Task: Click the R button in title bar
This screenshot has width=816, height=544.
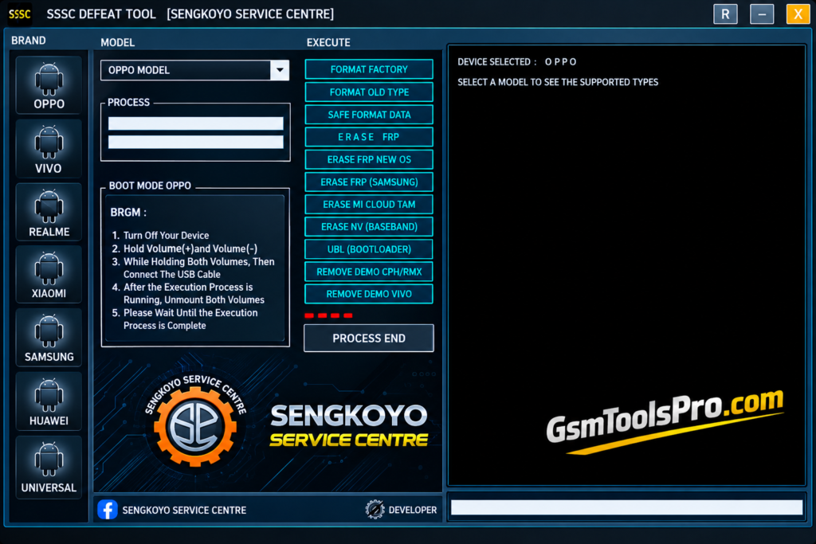Action: (725, 14)
